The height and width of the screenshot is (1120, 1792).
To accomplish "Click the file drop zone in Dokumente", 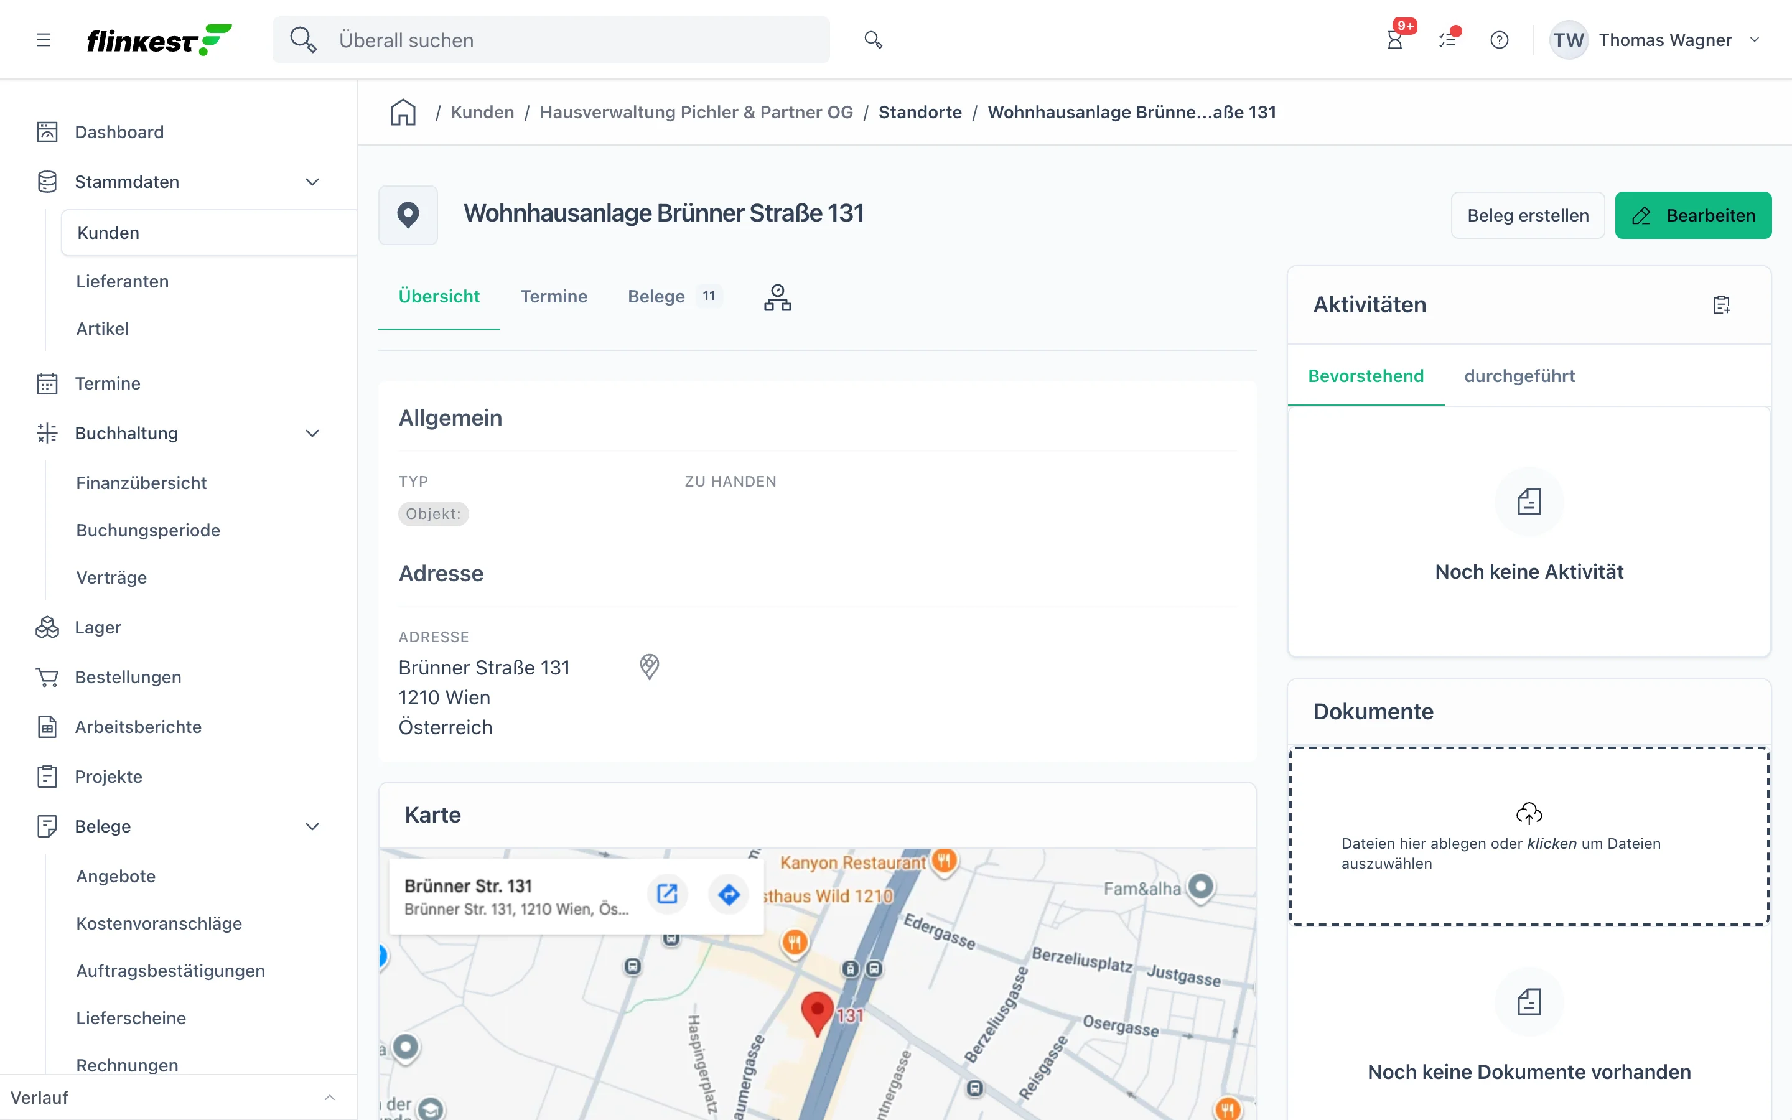I will [1528, 836].
